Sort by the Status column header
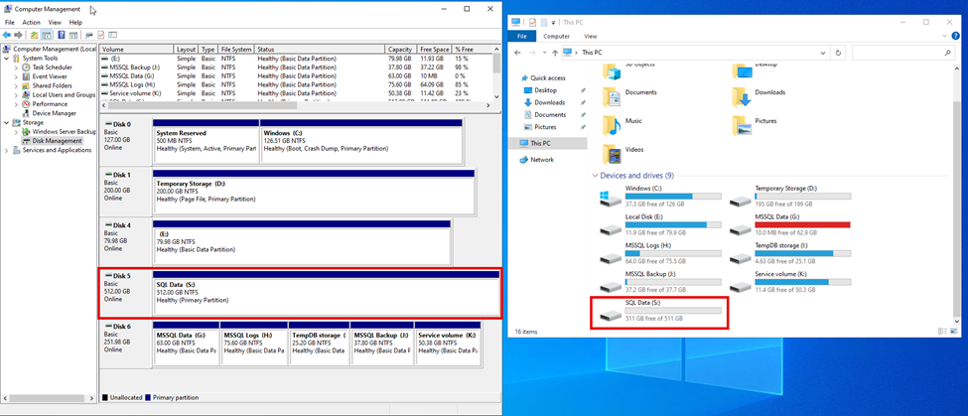The width and height of the screenshot is (968, 416). [x=320, y=50]
